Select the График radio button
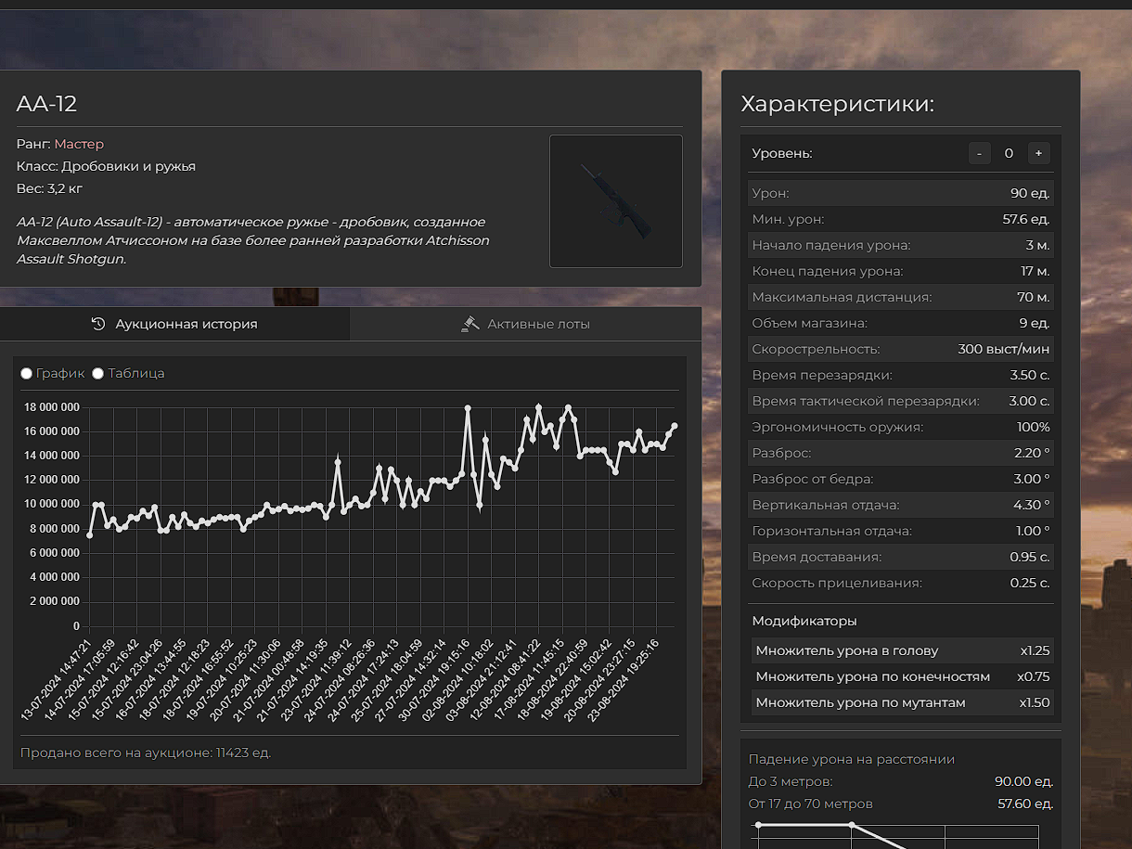Viewport: 1132px width, 849px height. [26, 373]
